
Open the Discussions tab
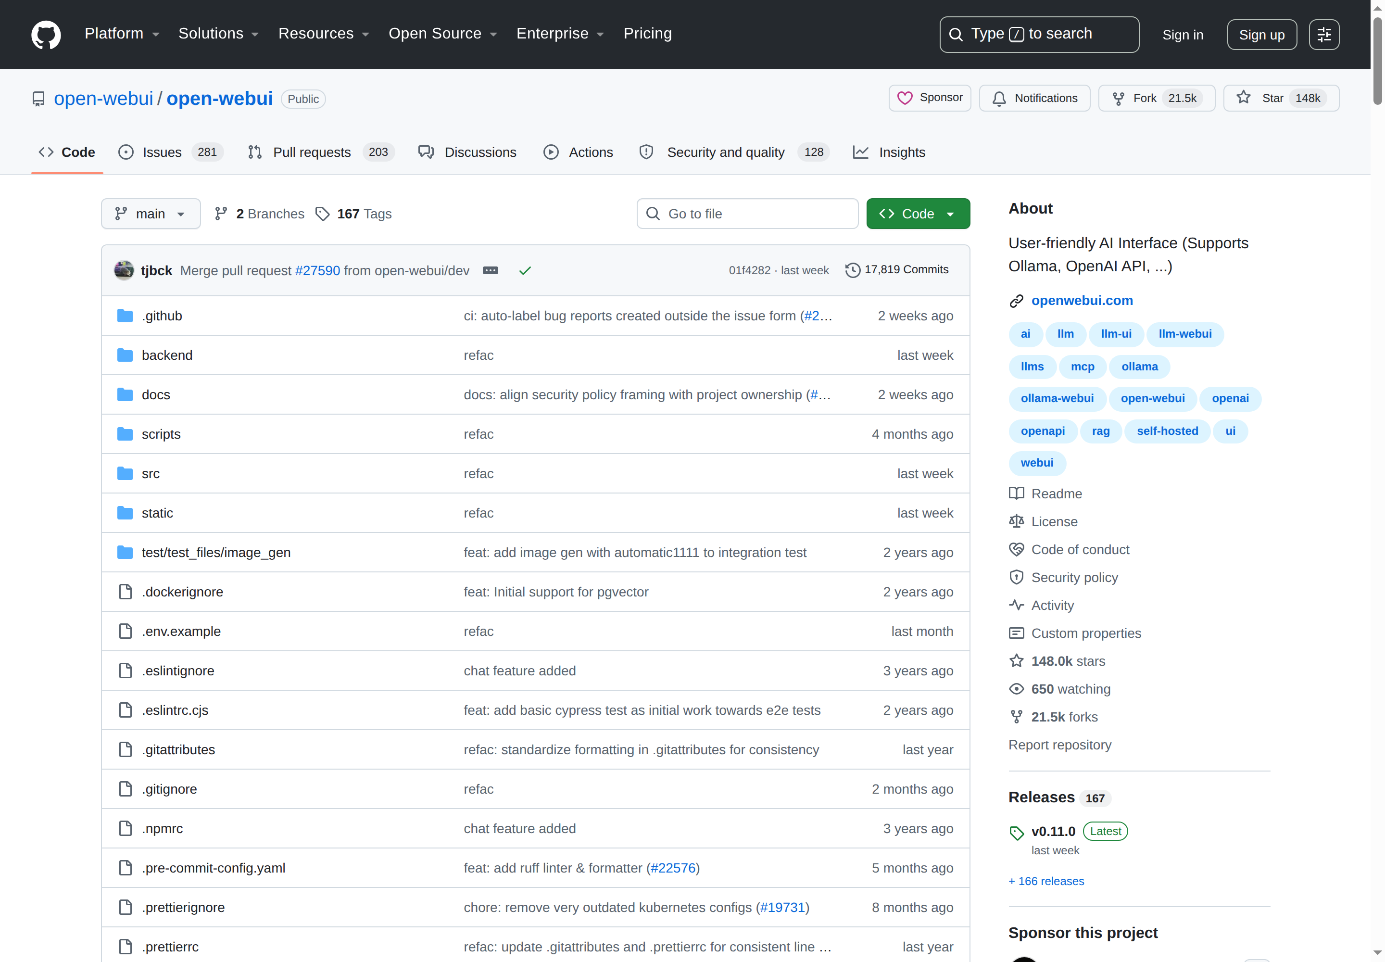(467, 152)
